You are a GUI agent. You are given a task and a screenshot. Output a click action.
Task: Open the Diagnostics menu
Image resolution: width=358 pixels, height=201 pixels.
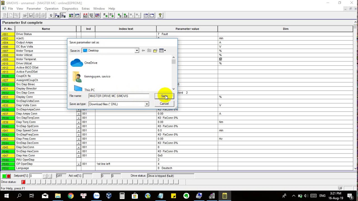(70, 9)
